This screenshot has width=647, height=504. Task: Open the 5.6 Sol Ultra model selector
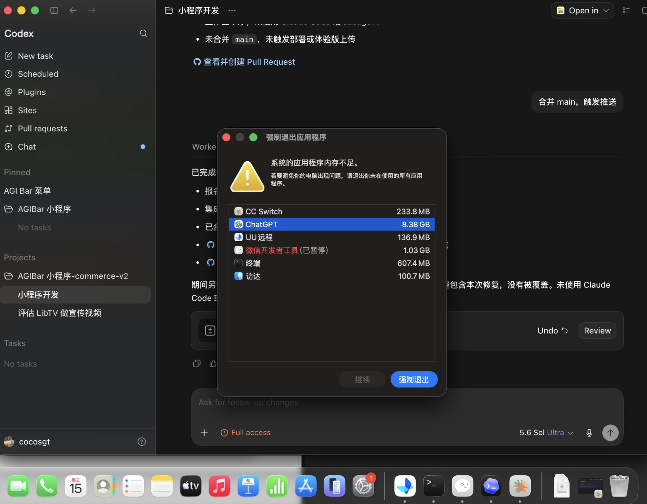tap(546, 433)
